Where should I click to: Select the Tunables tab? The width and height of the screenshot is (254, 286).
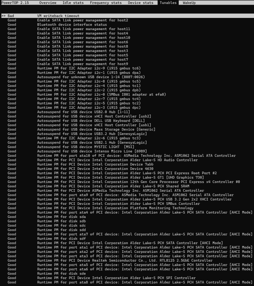click(x=168, y=3)
